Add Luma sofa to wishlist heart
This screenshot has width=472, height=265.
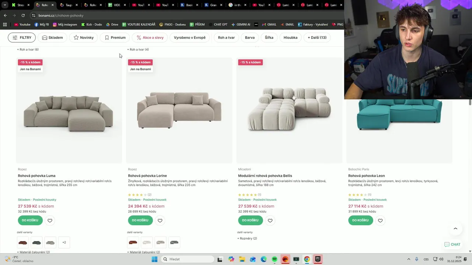point(50,220)
